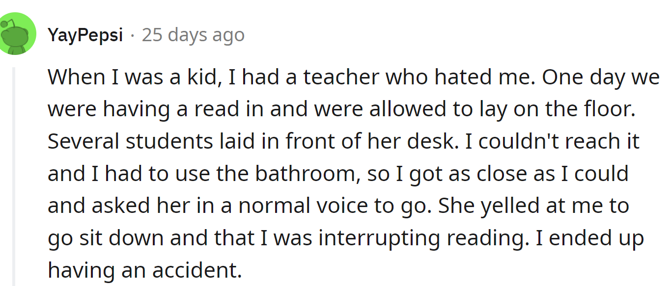Click the final line "having an accident."
670x286 pixels.
coord(145,270)
